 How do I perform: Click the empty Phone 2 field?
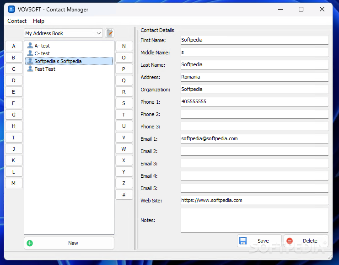click(254, 114)
